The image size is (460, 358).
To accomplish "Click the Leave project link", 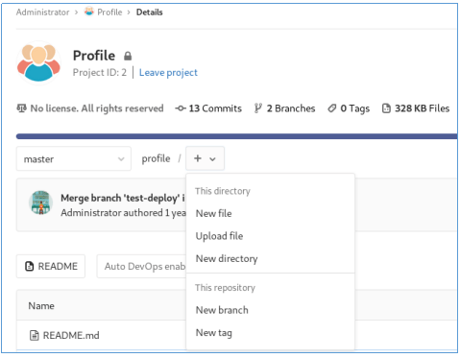I will pos(168,73).
